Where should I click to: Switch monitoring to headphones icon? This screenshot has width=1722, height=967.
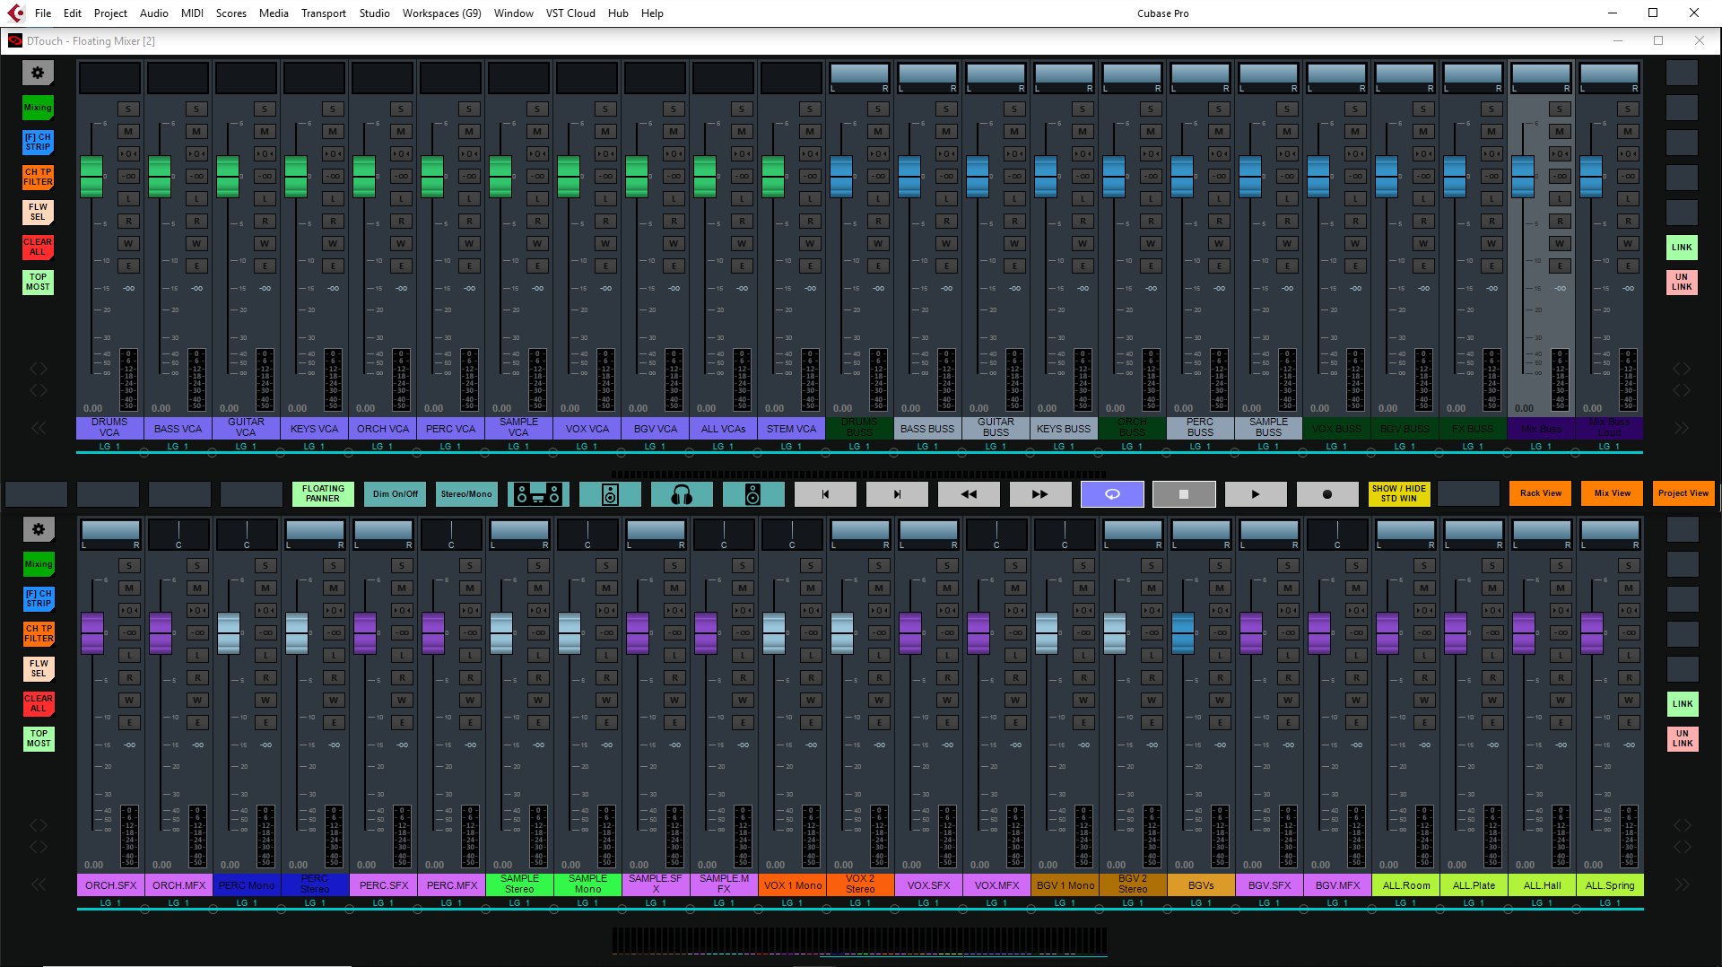(682, 494)
